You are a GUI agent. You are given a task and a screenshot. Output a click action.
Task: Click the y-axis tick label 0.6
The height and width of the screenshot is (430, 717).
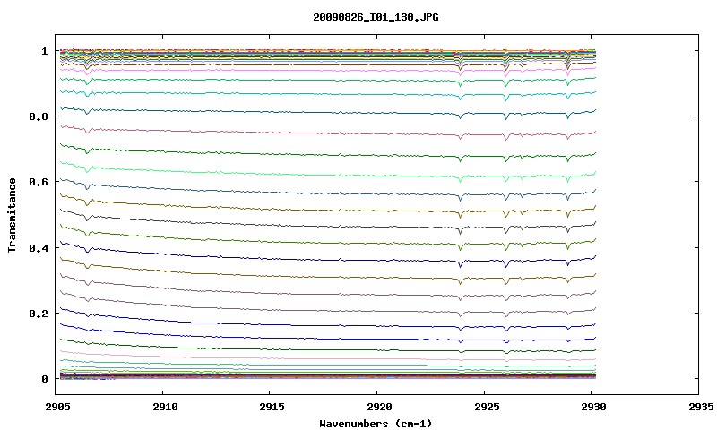click(x=39, y=182)
